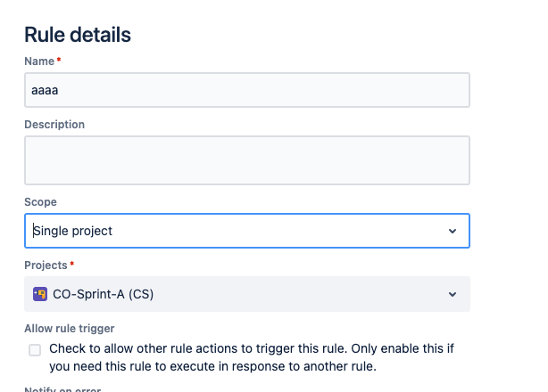Click the 'Rule details' heading
The height and width of the screenshot is (392, 548).
coord(78,35)
